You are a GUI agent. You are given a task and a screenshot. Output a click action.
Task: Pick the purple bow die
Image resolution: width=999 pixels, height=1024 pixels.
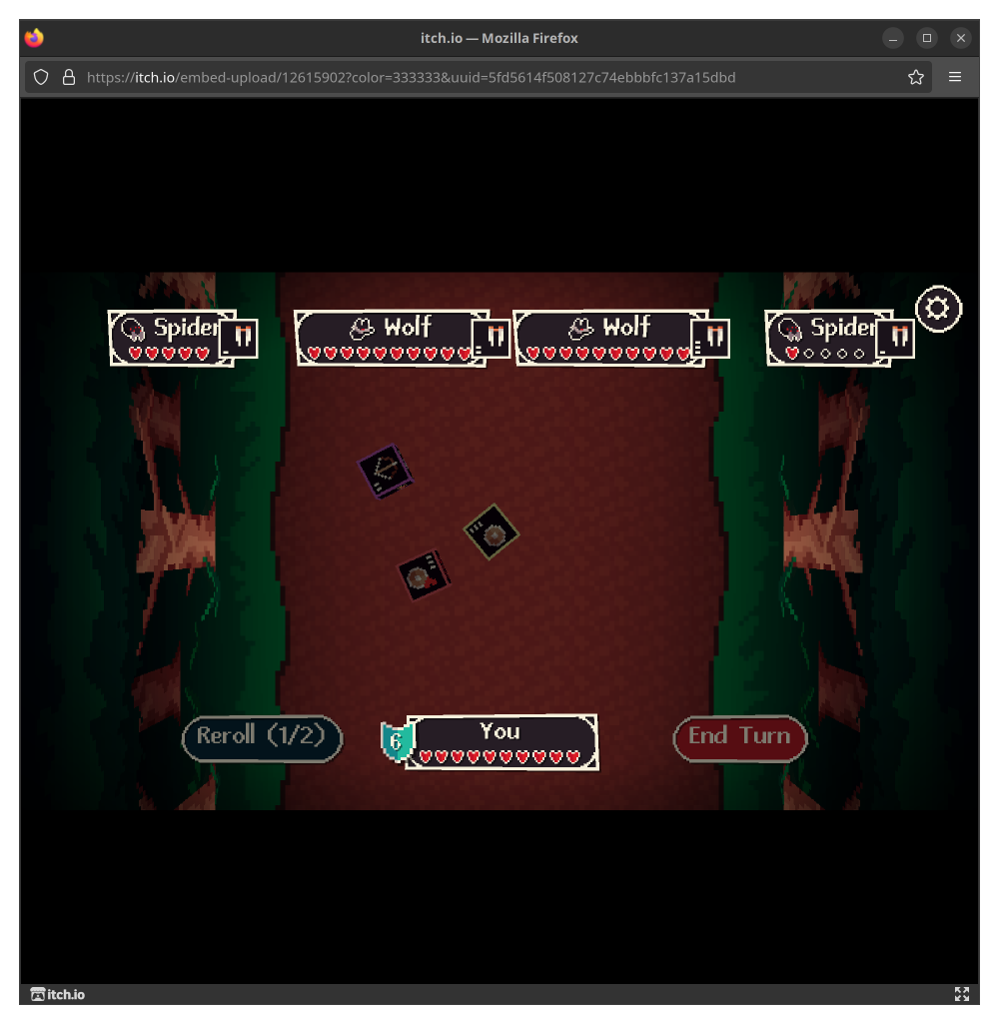(386, 471)
